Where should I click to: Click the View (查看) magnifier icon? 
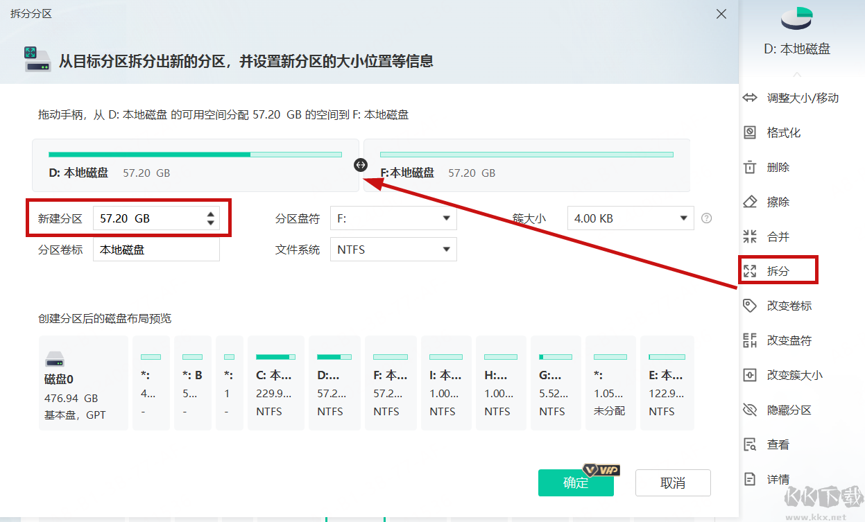point(749,444)
